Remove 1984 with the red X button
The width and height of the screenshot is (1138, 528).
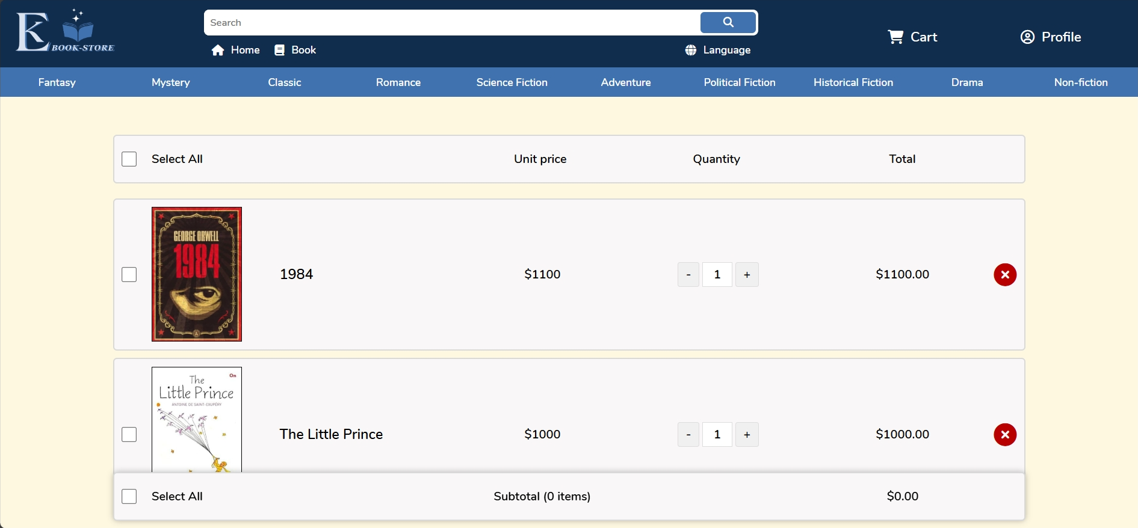1004,275
